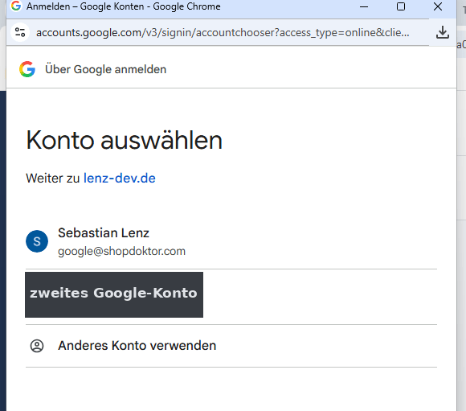The image size is (466, 411).
Task: Click Anderes Konto verwenden
Action: (x=231, y=346)
